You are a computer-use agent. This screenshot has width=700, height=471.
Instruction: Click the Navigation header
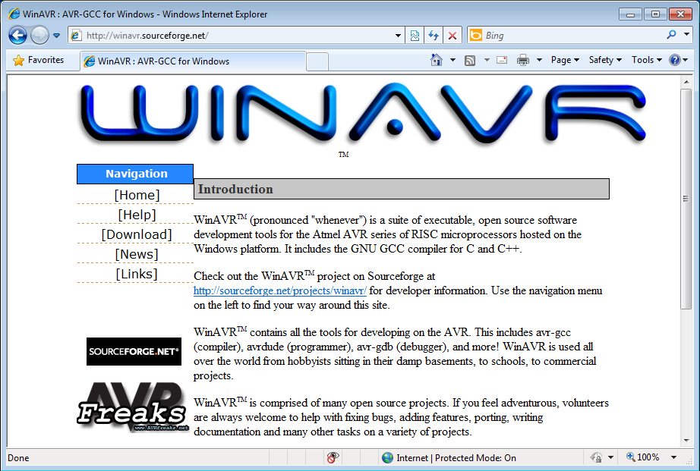[135, 174]
